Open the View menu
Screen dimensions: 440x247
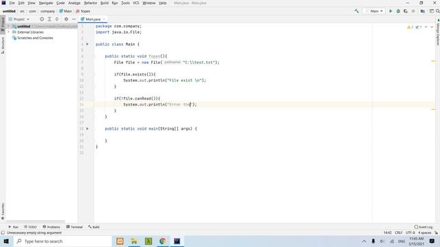[31, 3]
